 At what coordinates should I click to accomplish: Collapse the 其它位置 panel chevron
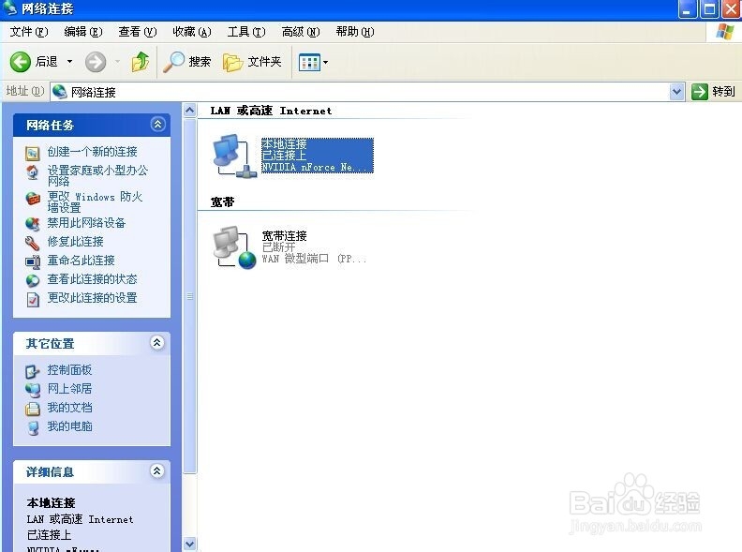[157, 342]
